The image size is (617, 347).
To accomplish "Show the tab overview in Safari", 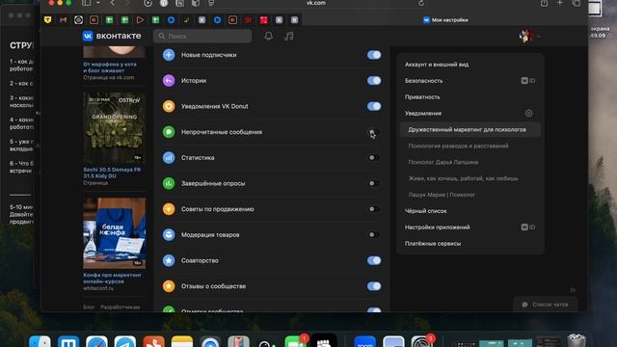I will [577, 3].
